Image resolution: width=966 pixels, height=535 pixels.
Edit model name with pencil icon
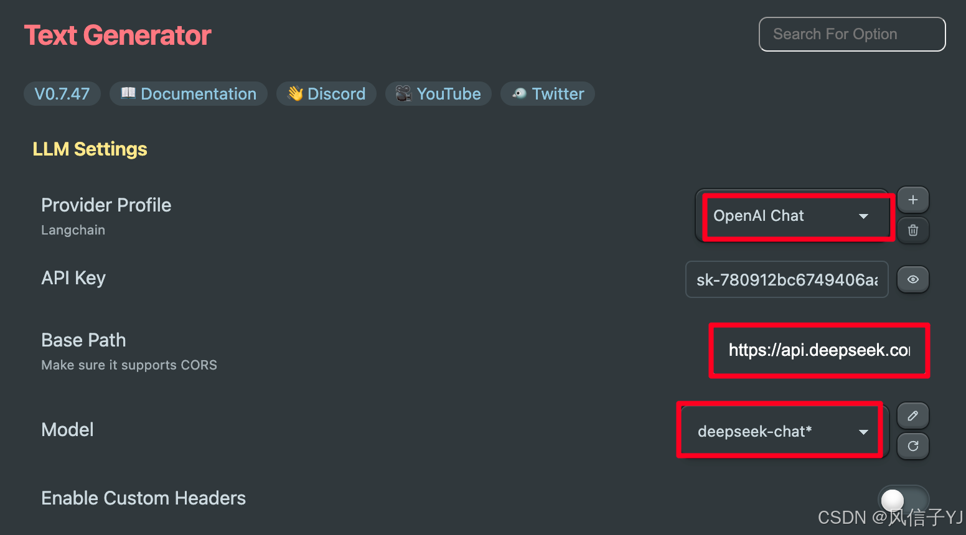click(x=912, y=416)
